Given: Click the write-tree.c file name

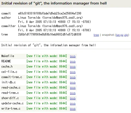Looking at the screenshot, I should point(11,109).
